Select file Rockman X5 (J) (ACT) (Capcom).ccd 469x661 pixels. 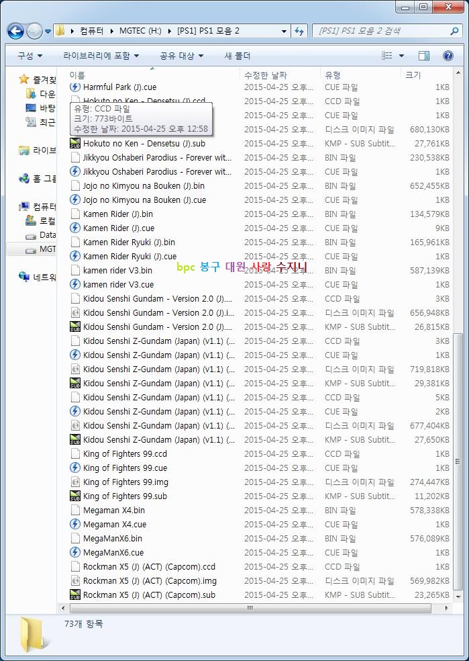click(x=149, y=567)
